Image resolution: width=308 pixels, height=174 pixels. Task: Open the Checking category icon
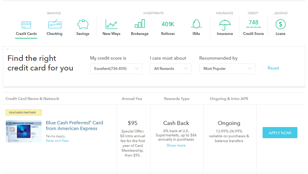click(54, 25)
